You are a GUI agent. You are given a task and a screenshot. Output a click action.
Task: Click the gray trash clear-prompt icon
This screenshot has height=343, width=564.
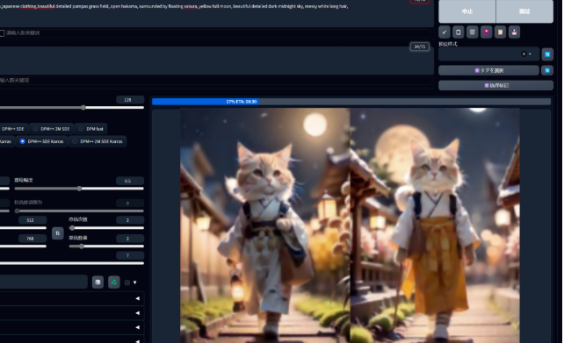(473, 32)
